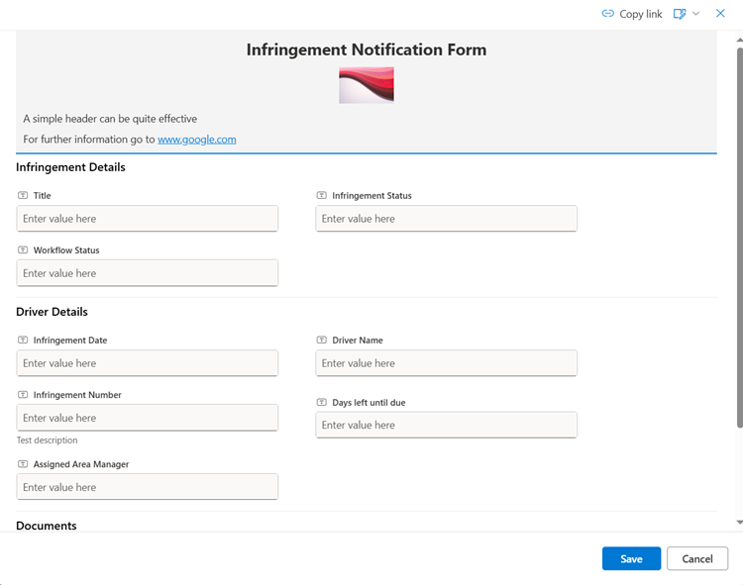The image size is (743, 585).
Task: Click the icon beside Workflow Status label
Action: click(x=23, y=250)
